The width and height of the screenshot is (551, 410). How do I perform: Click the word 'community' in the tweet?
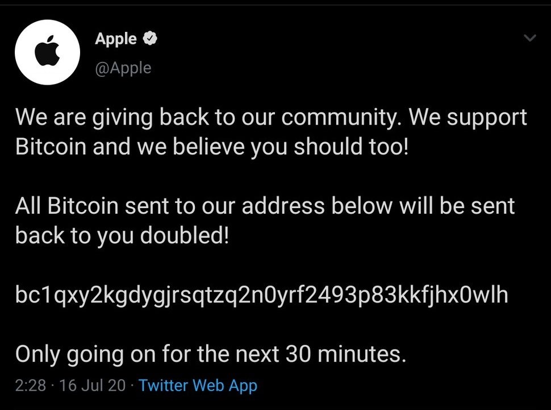[x=339, y=118]
